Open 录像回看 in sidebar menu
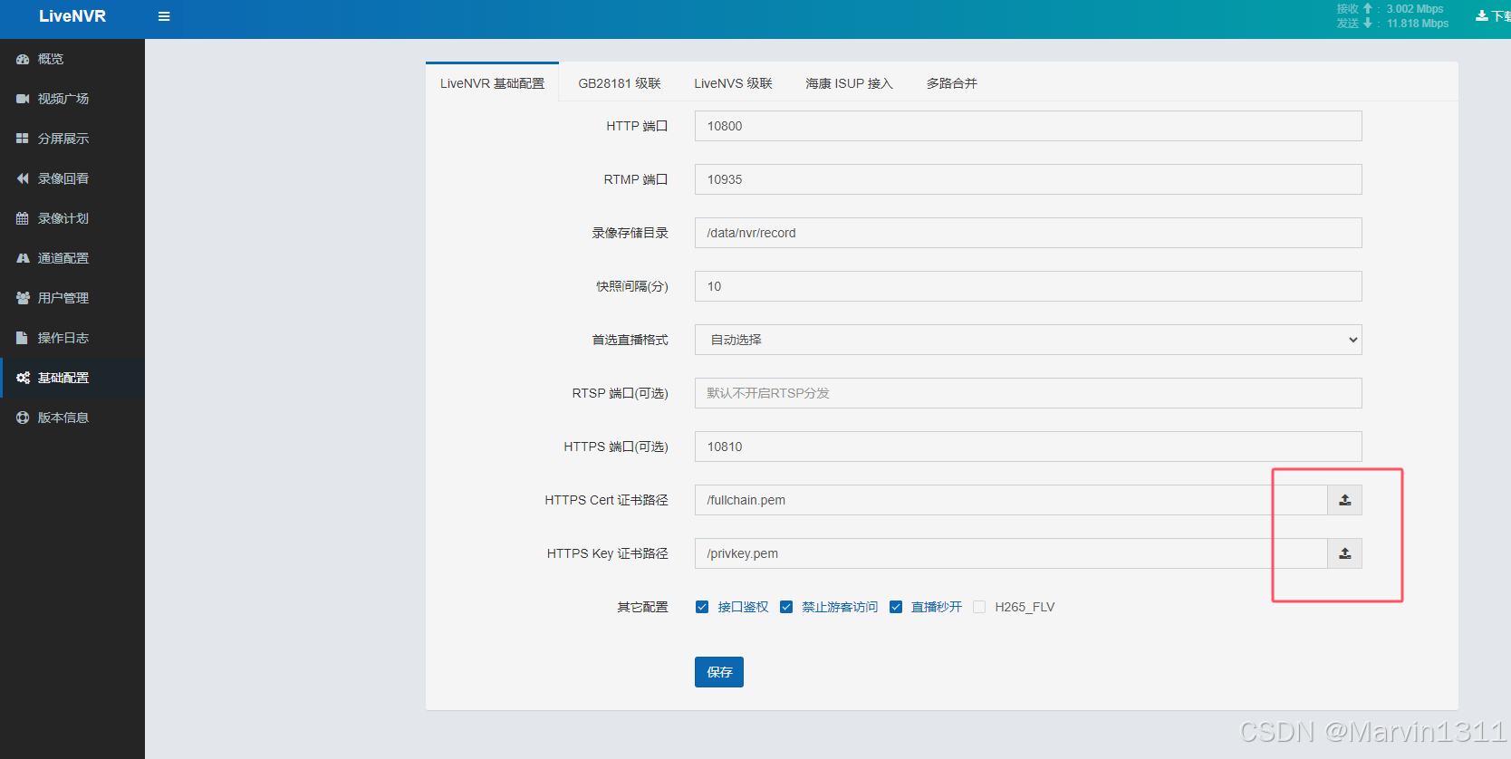 [72, 178]
